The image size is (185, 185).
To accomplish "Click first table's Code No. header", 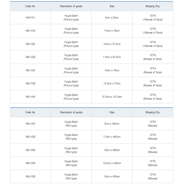I will (31, 6).
